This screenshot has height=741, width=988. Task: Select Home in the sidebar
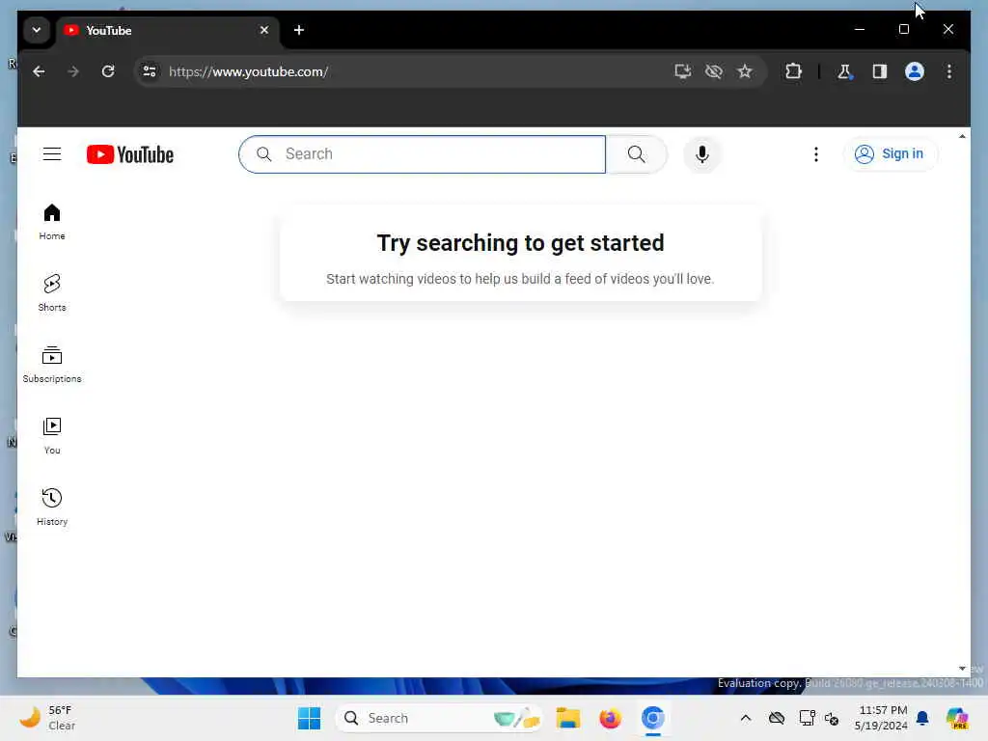52,221
